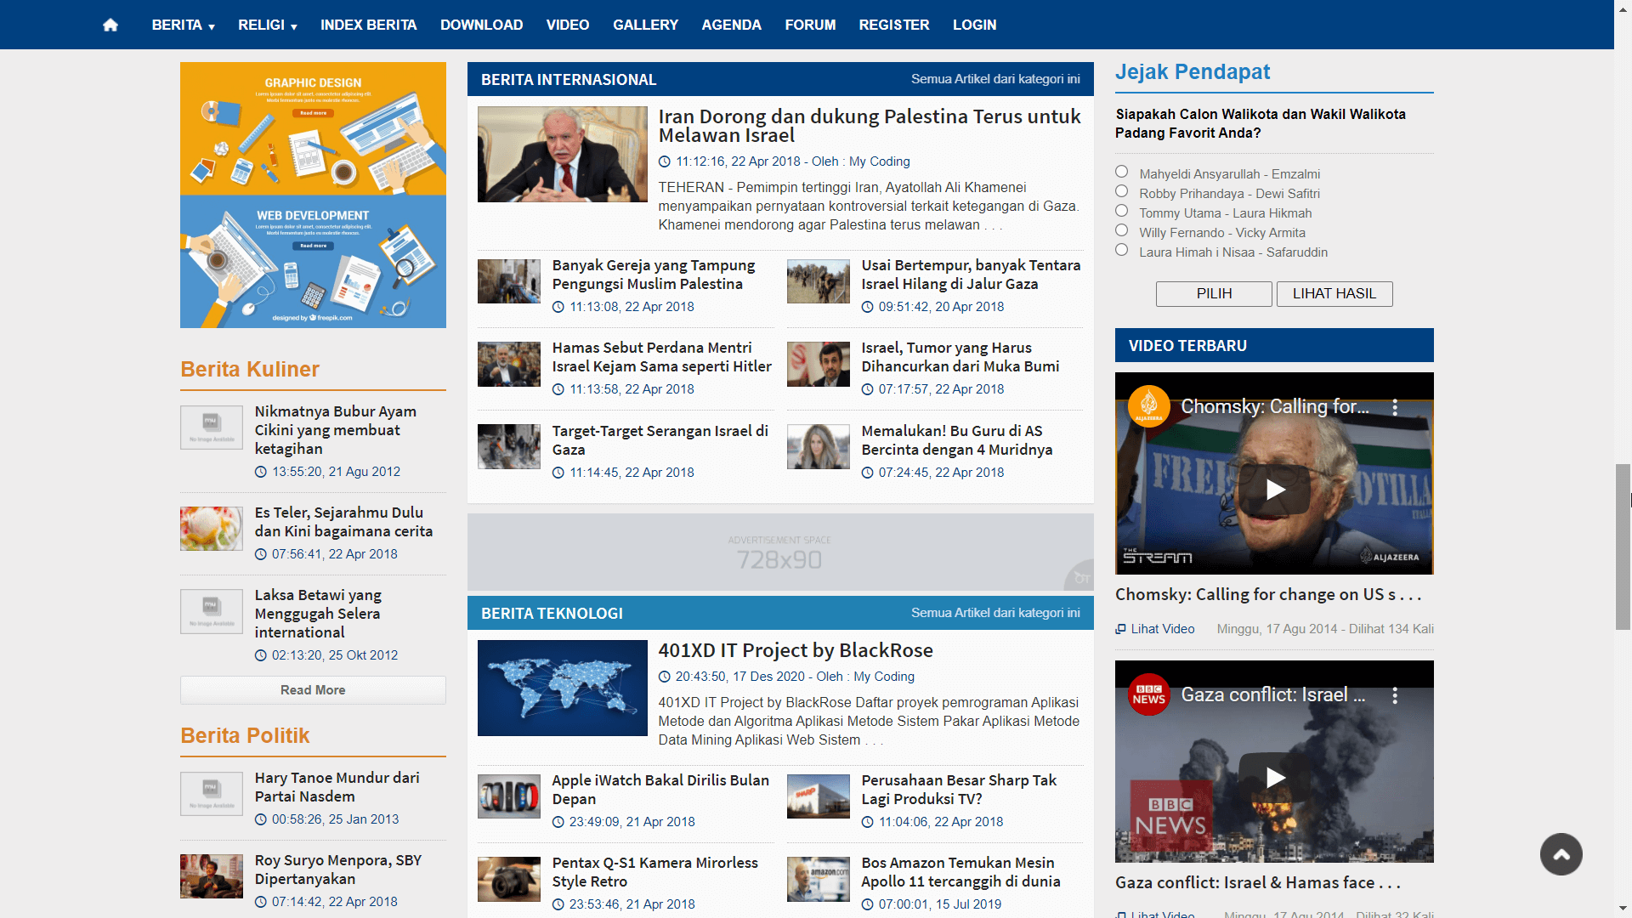Click the Lihat Video camera icon
Image resolution: width=1632 pixels, height=918 pixels.
pos(1119,628)
